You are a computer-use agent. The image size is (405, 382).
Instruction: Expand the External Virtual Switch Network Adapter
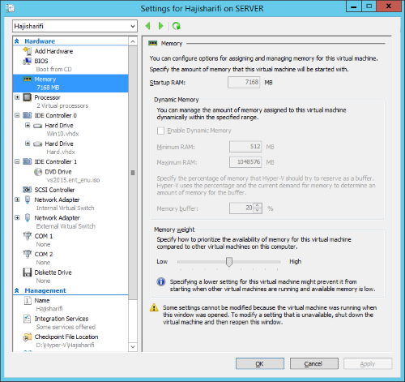click(17, 217)
